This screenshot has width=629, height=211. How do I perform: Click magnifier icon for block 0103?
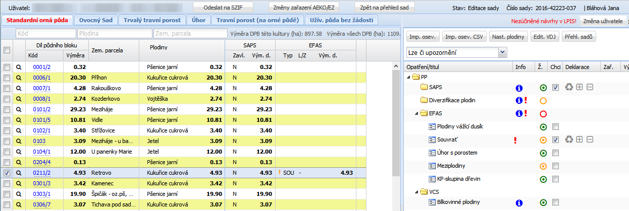click(19, 141)
